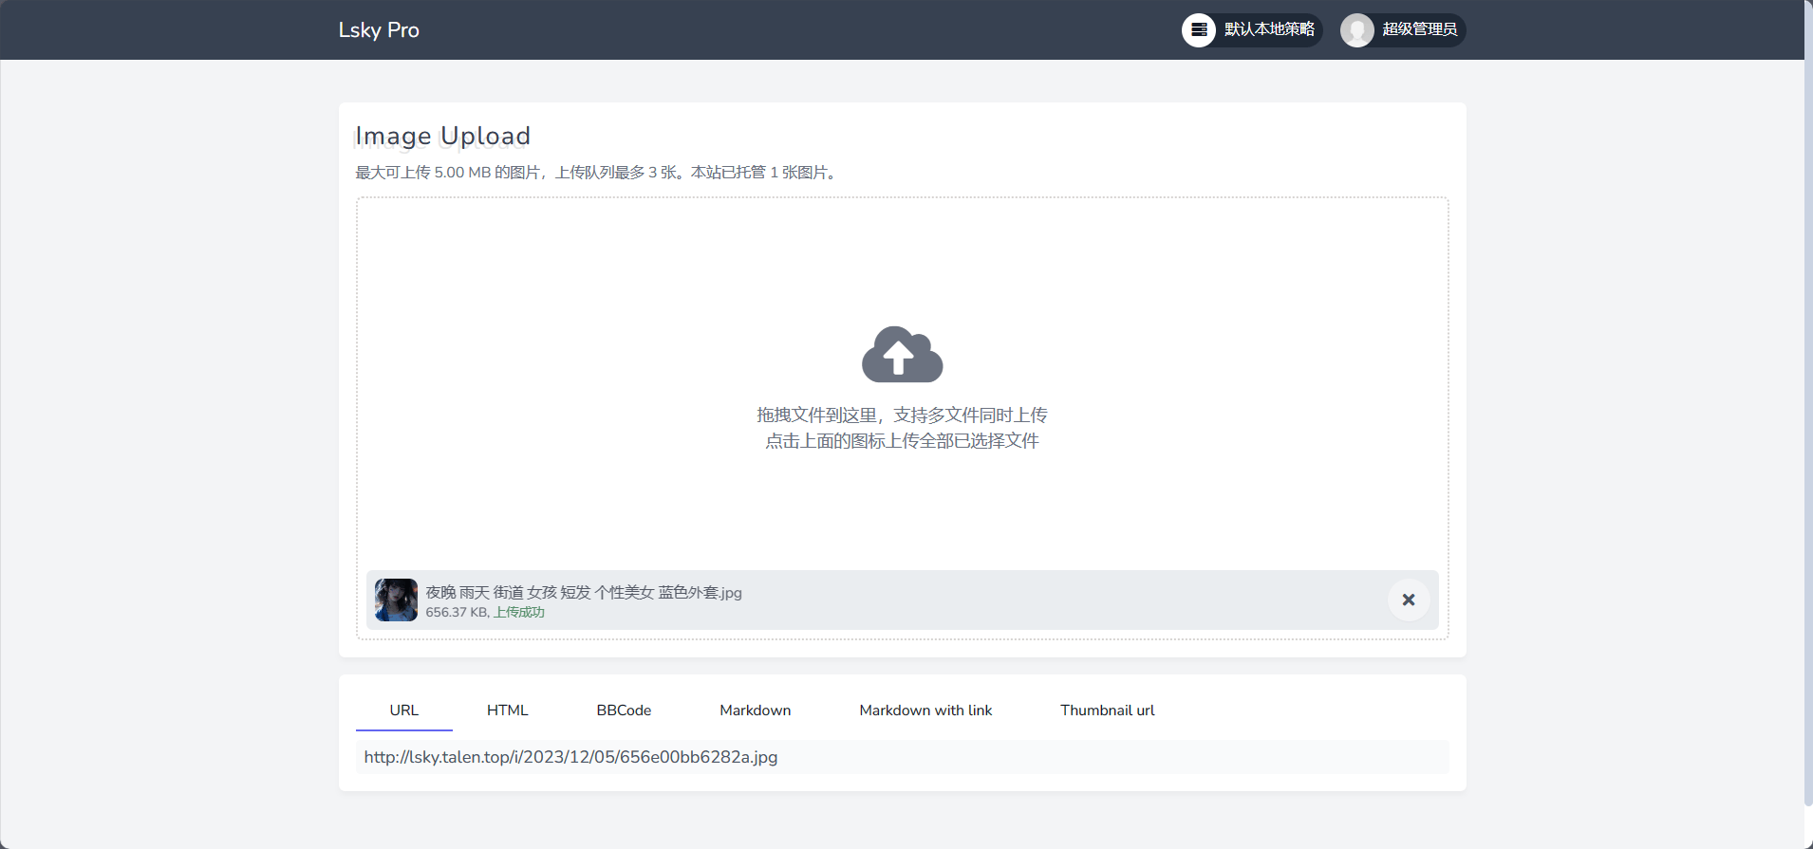Viewport: 1813px width, 849px height.
Task: Open the uploaded image thumbnail preview
Action: [396, 600]
